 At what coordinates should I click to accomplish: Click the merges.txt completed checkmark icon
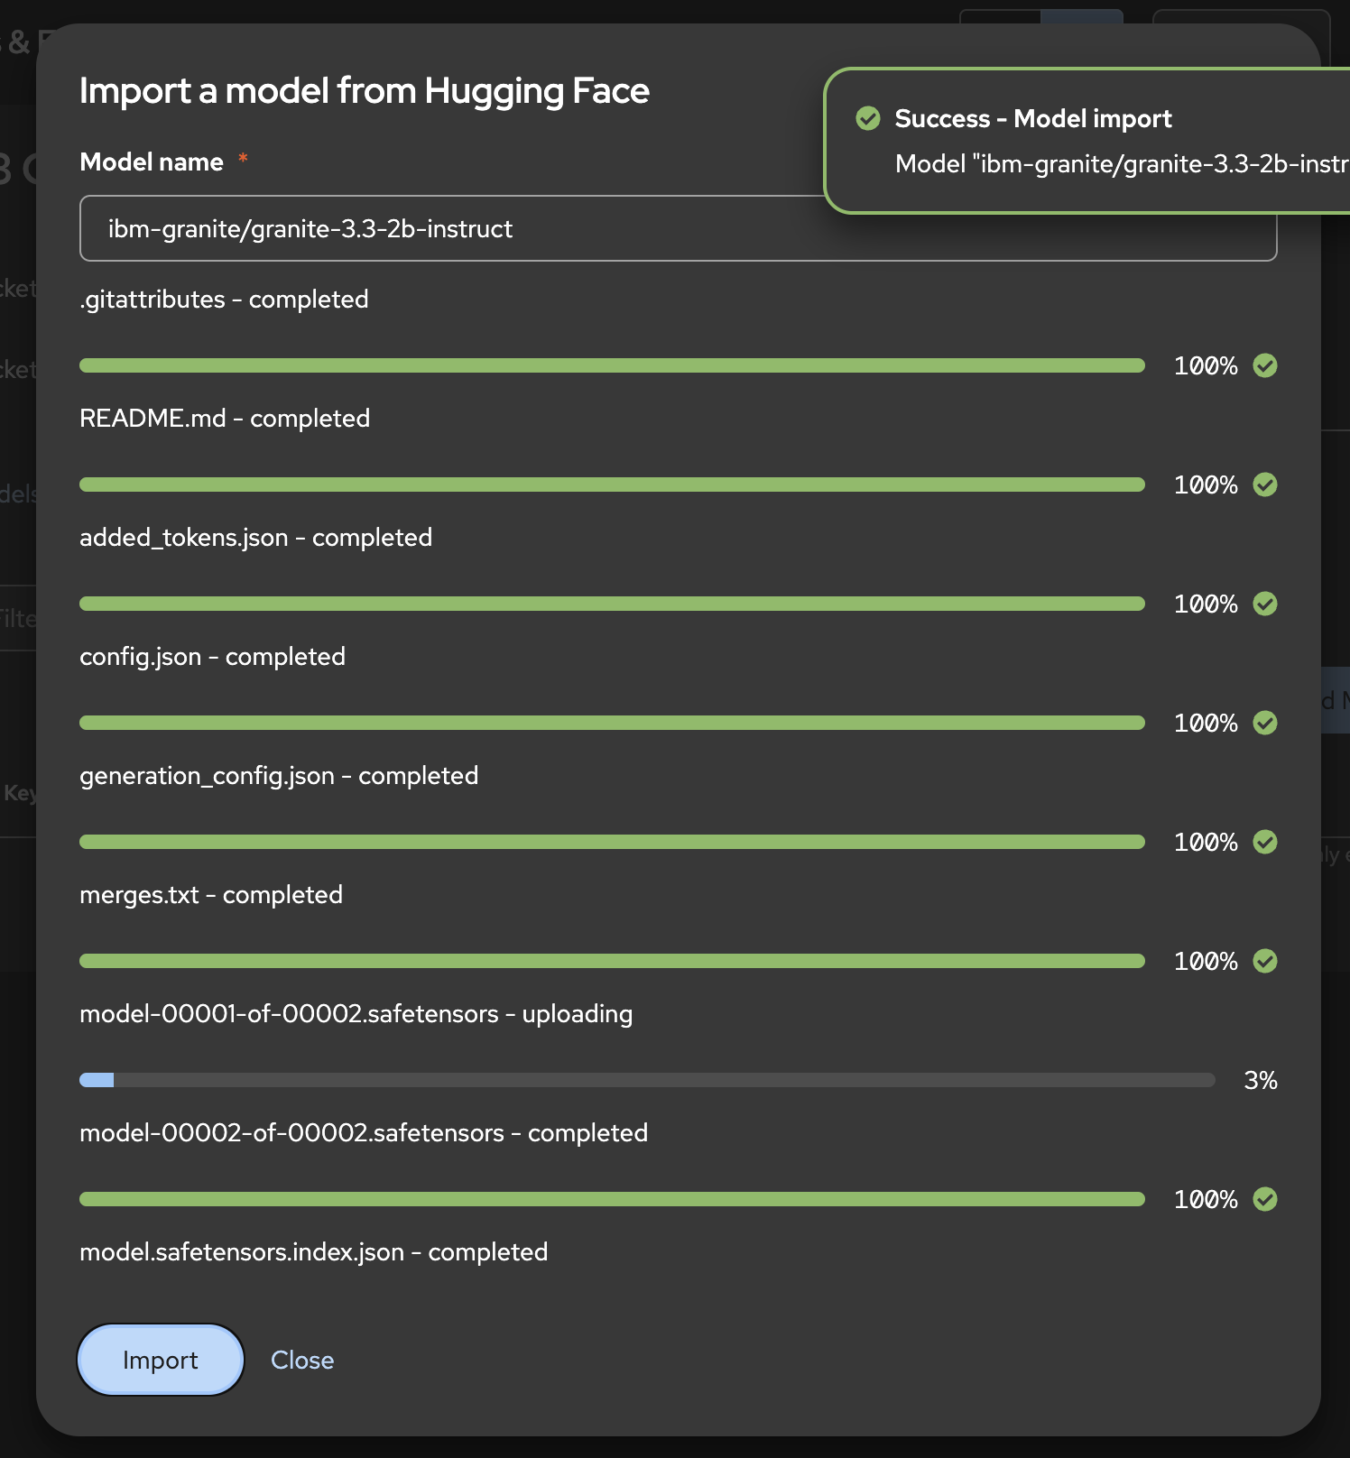[1265, 961]
